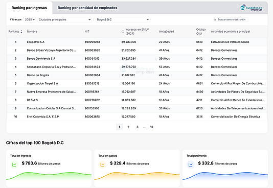The width and height of the screenshot is (273, 188).
Task: Select Organizacion Terpel S A name
Action: tap(42, 83)
